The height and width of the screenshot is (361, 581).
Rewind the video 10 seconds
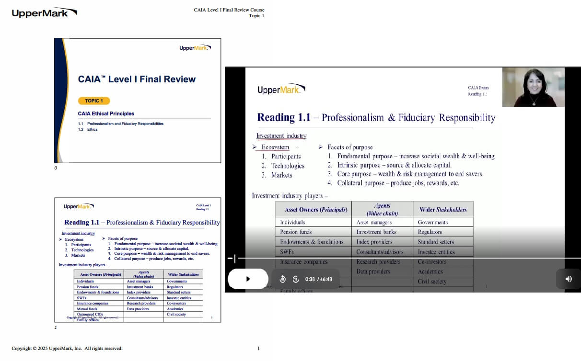282,279
